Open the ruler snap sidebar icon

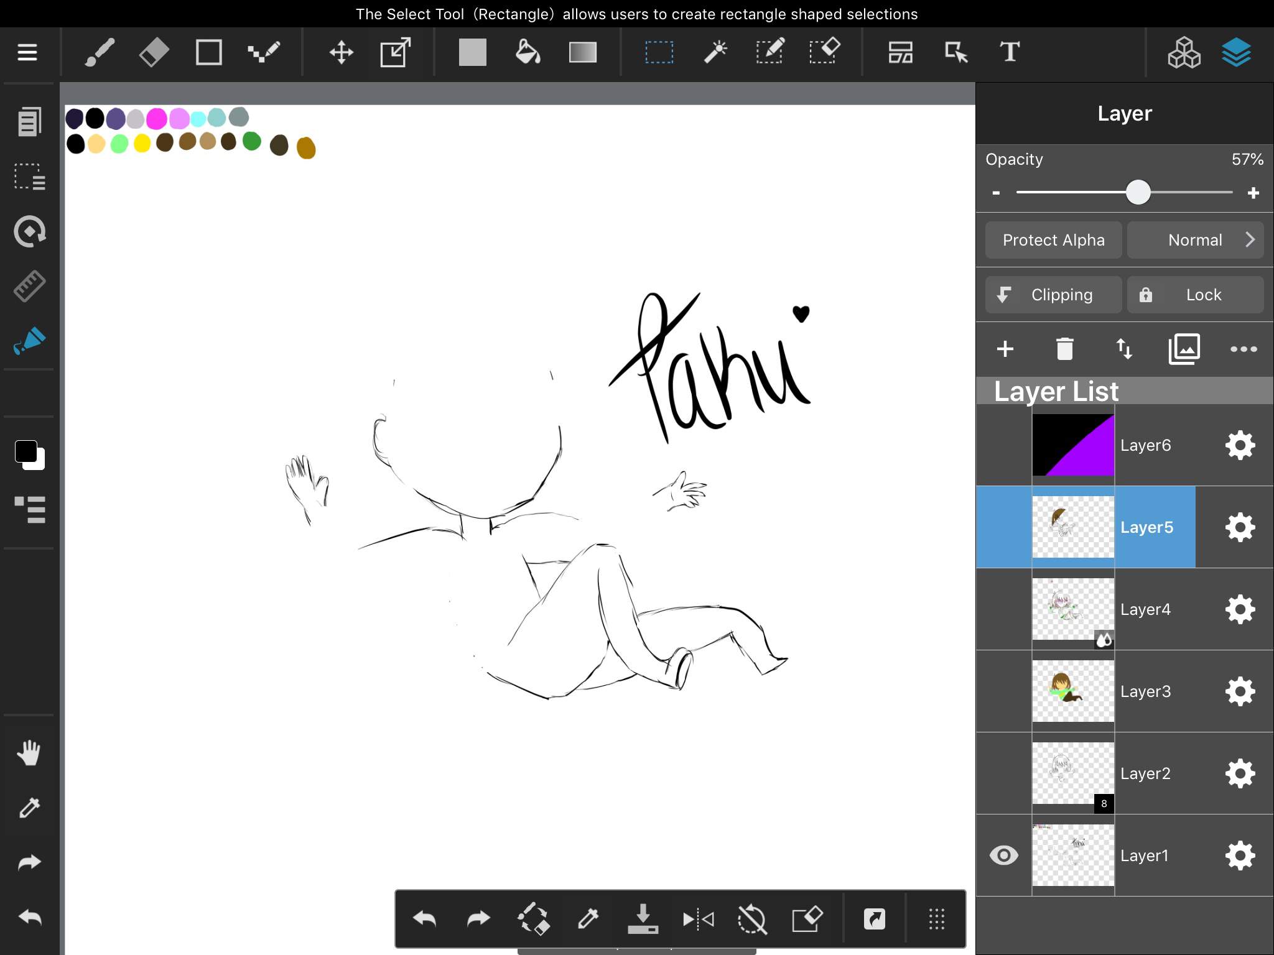pos(29,286)
